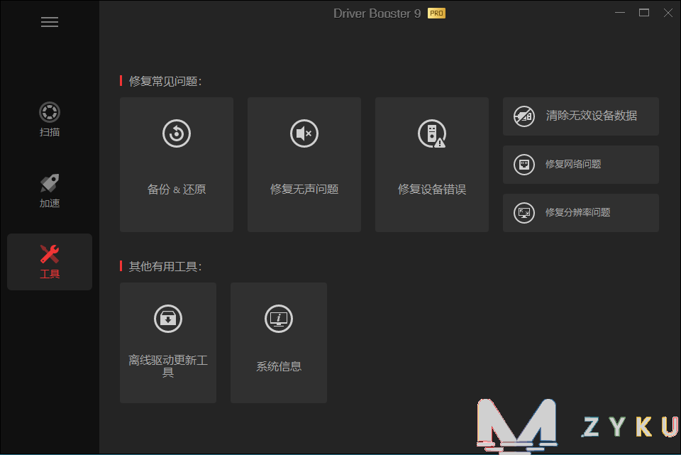This screenshot has height=455, width=681.
Task: Switch to the 扫描 (Scan) tab
Action: pyautogui.click(x=50, y=119)
